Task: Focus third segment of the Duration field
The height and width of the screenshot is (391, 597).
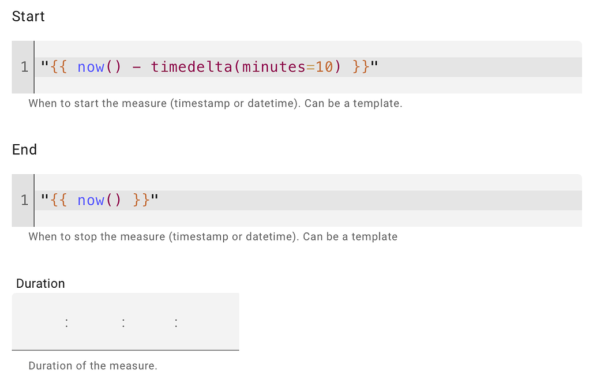Action: click(x=150, y=323)
